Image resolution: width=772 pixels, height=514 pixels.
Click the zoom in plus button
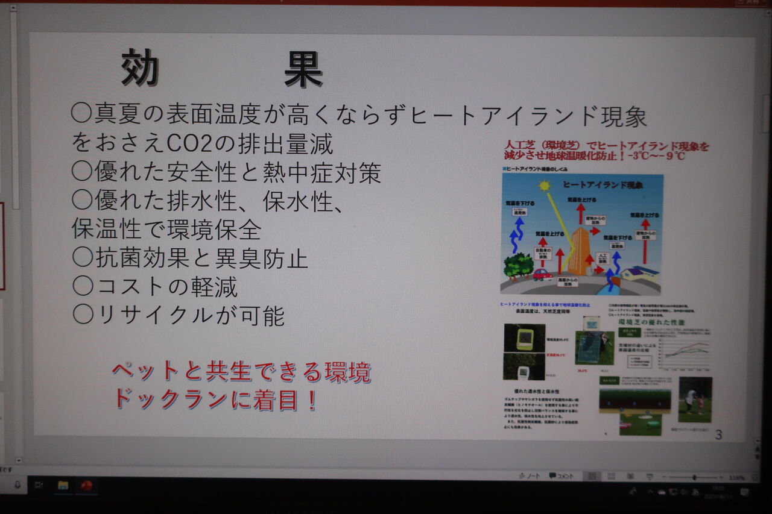click(x=721, y=477)
